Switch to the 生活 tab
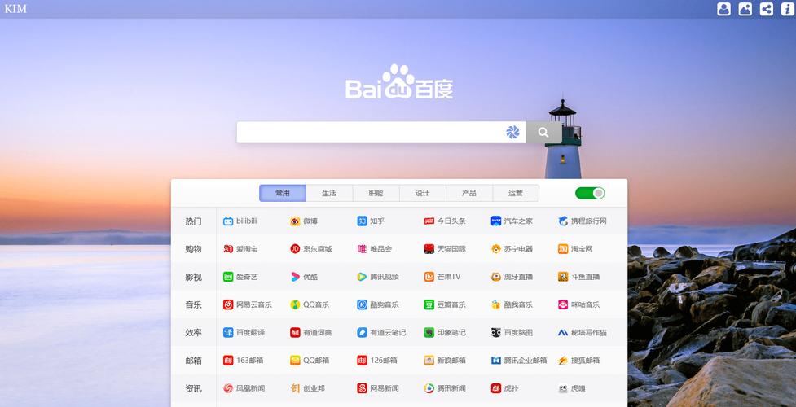796x407 pixels. [329, 194]
